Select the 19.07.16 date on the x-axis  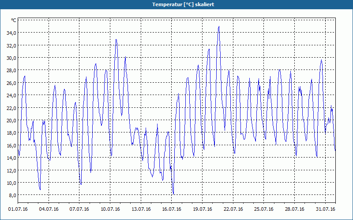point(203,209)
